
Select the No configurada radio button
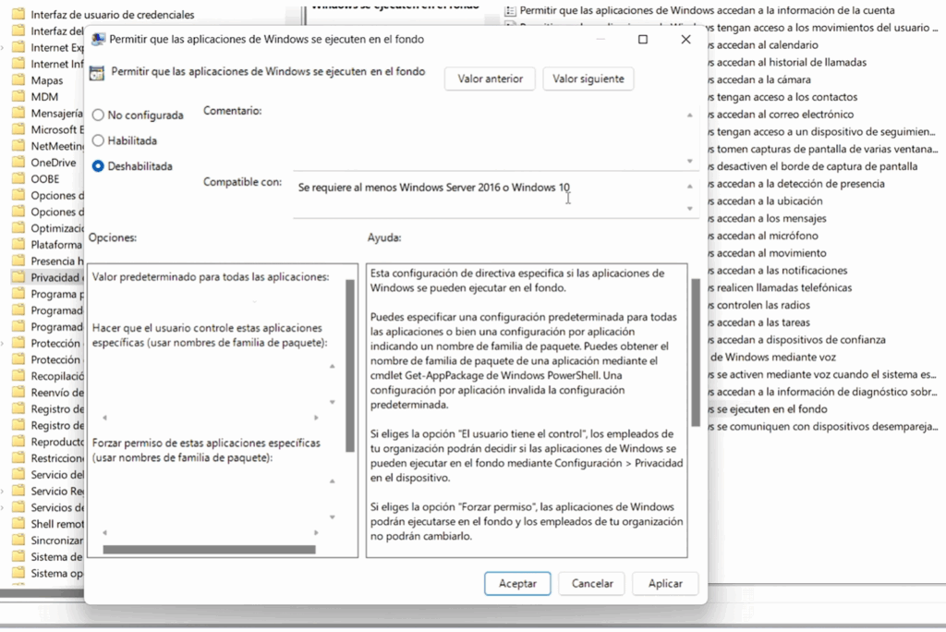pyautogui.click(x=98, y=115)
